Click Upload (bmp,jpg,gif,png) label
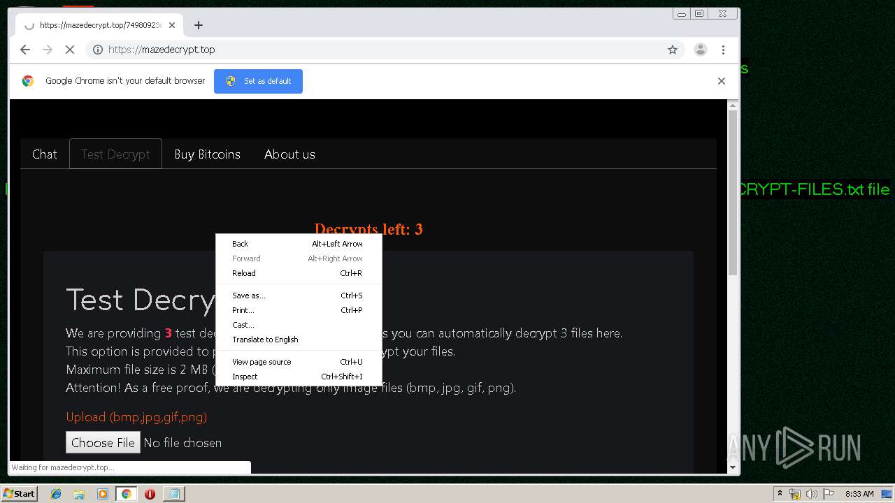 [136, 417]
